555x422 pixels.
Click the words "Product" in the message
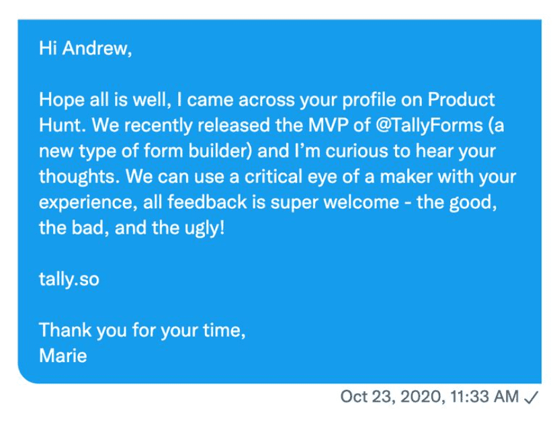(461, 100)
